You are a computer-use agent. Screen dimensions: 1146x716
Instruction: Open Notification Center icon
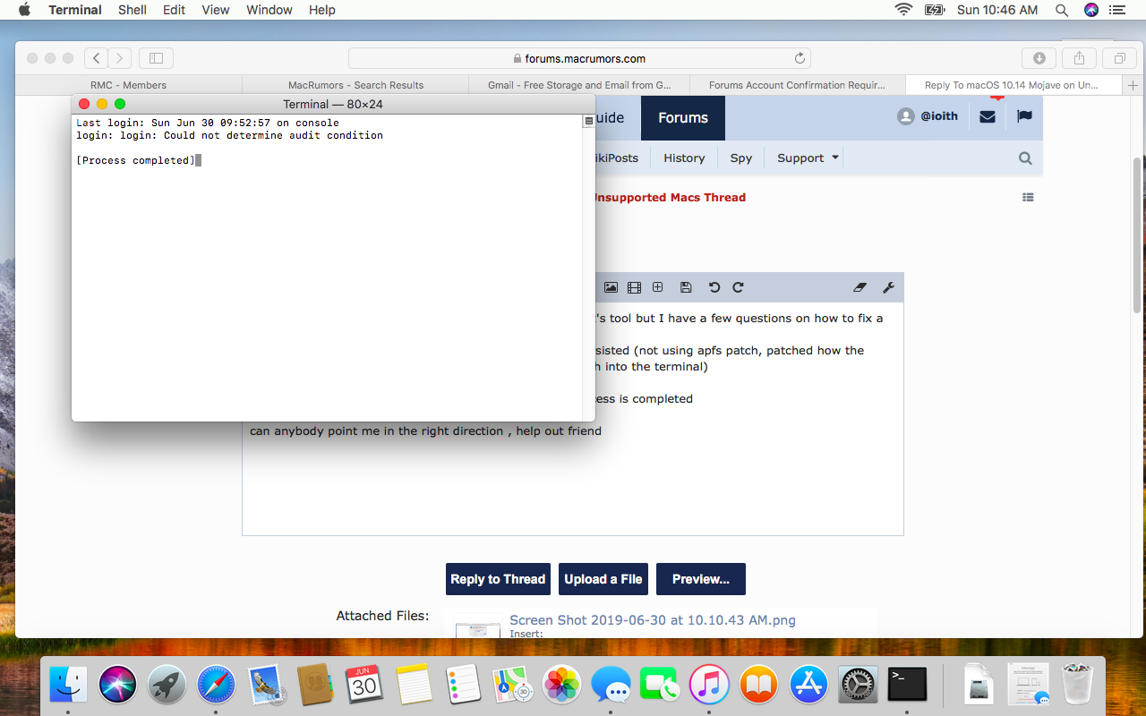point(1116,10)
